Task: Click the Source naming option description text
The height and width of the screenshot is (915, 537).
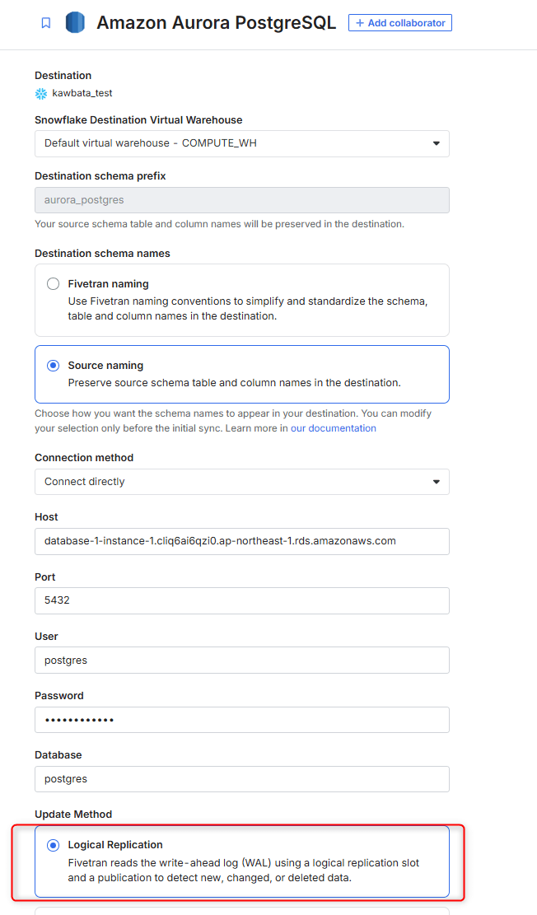Action: [234, 383]
